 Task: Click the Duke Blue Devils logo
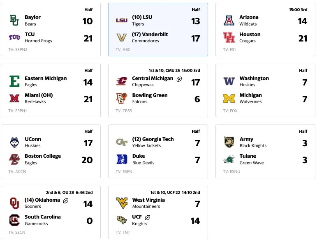(x=122, y=159)
